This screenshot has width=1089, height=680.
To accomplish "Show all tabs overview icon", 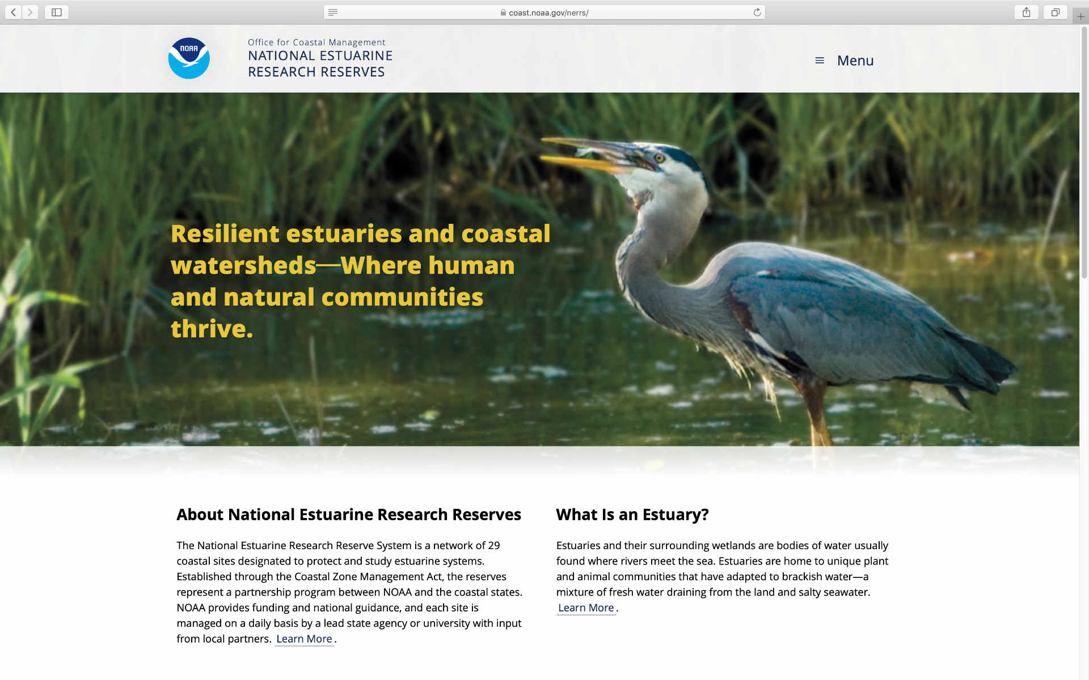I will [x=1055, y=12].
